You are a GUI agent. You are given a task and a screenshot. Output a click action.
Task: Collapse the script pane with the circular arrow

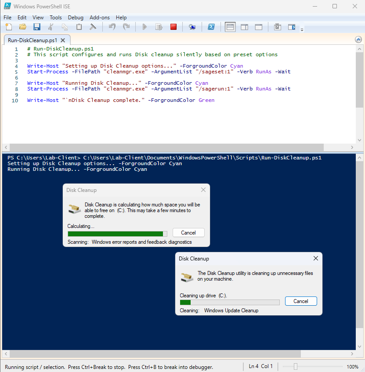(358, 39)
